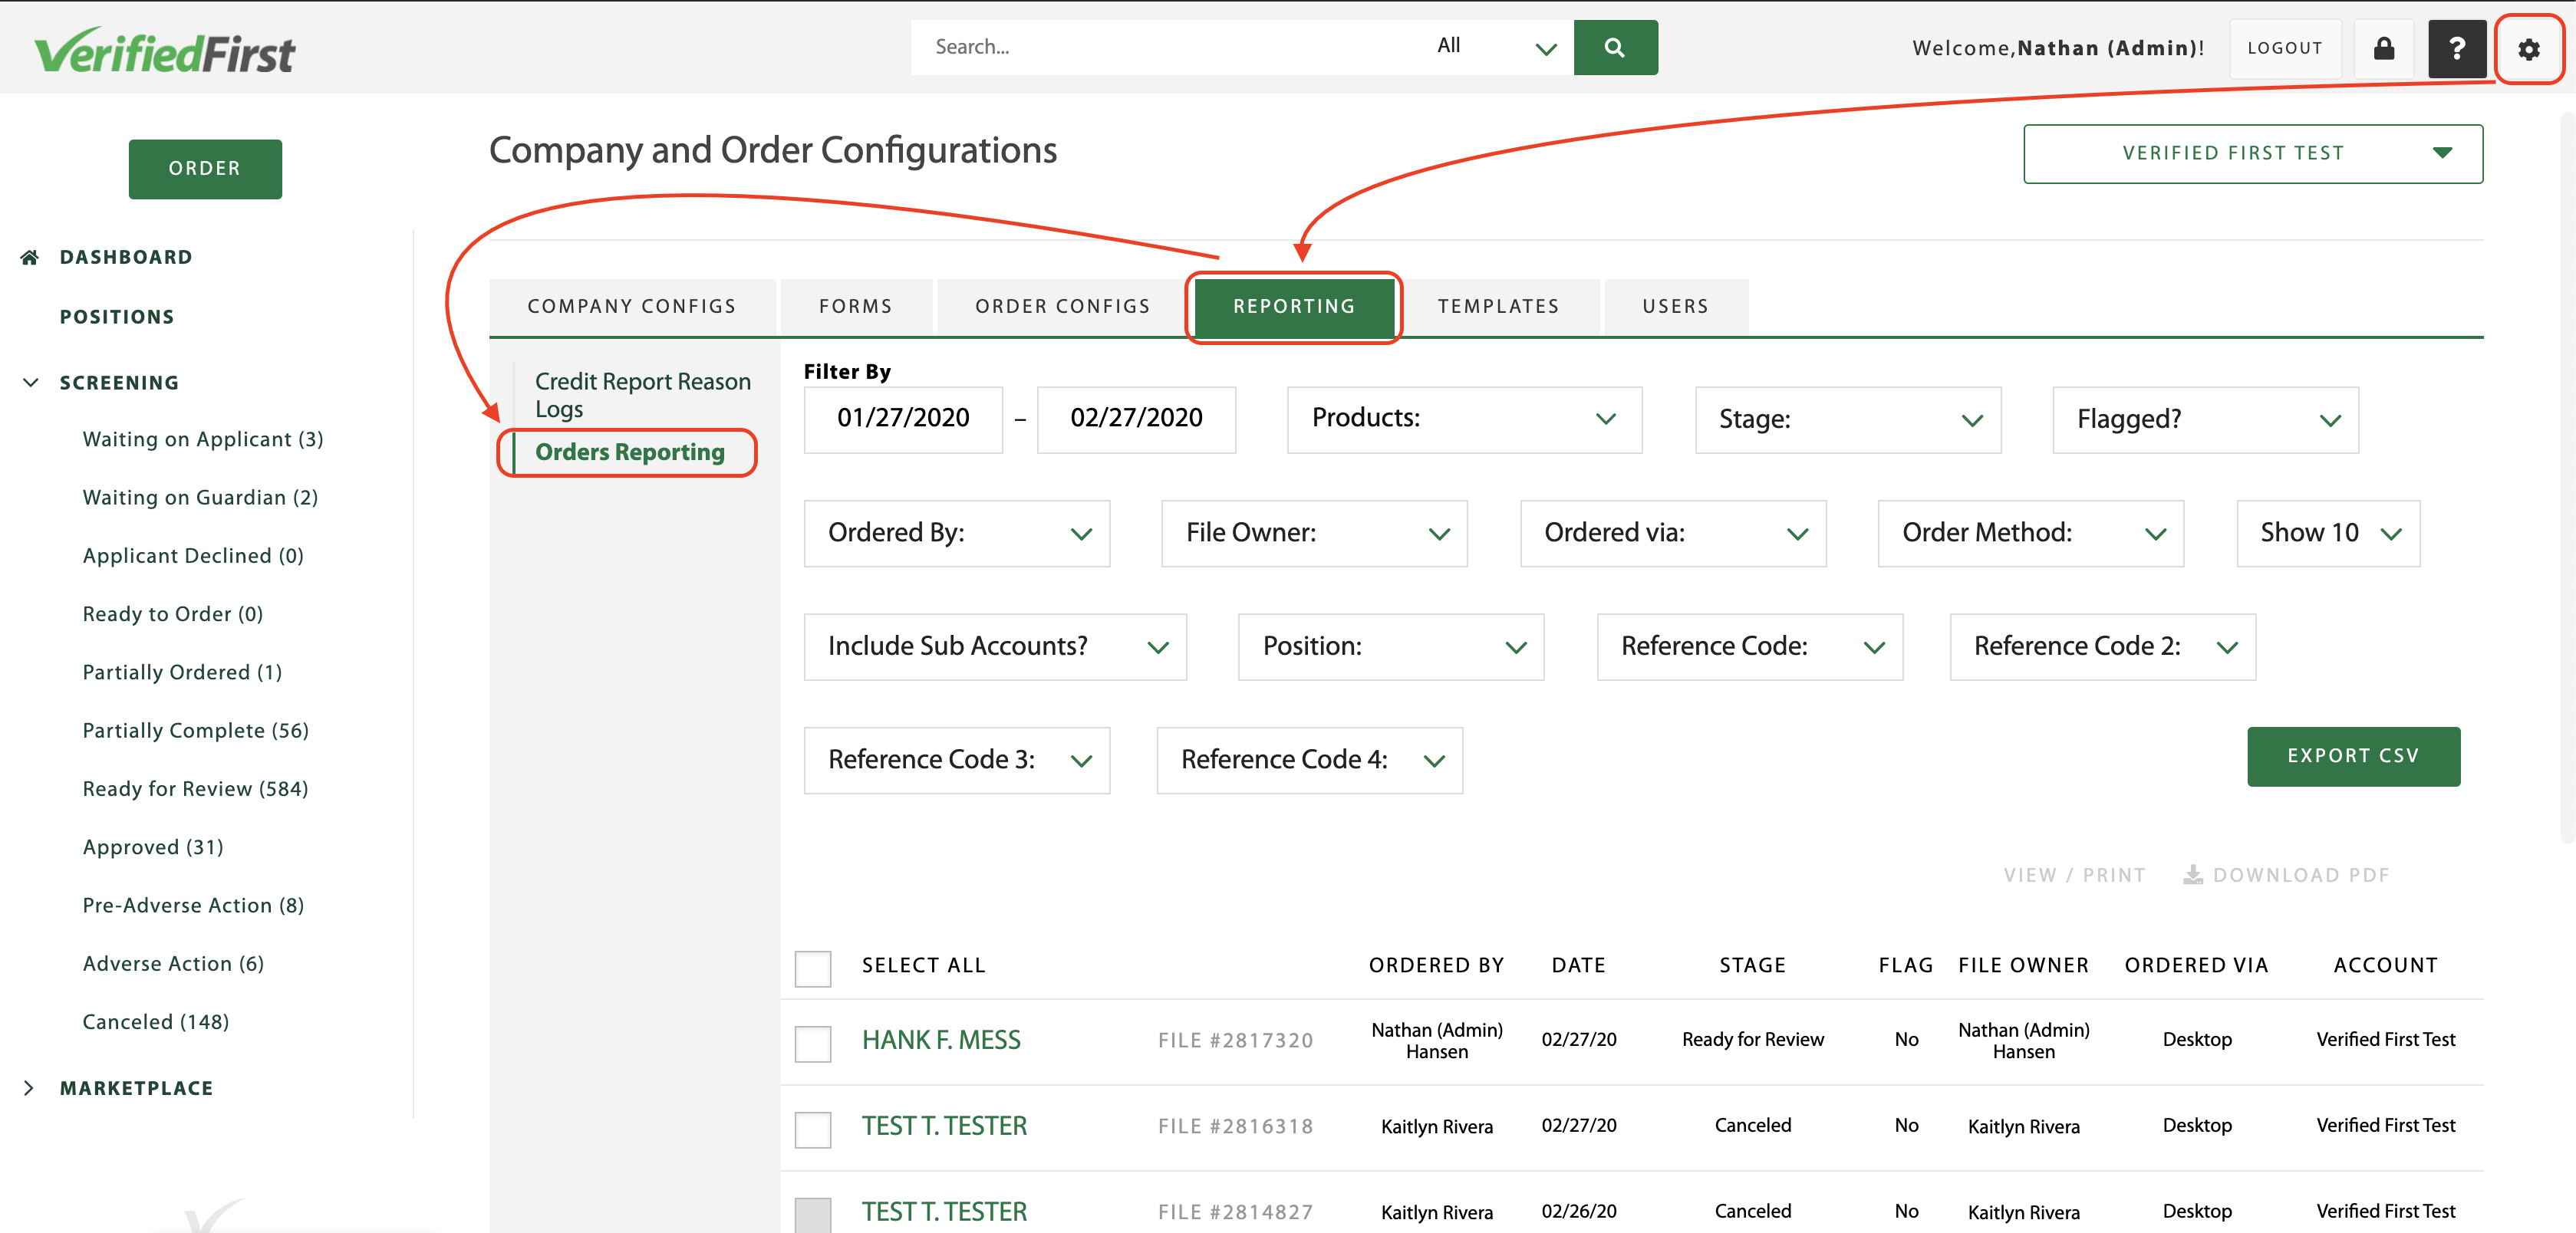Click the end date 02/27/2020 field
Image resolution: width=2576 pixels, height=1233 pixels.
[1136, 419]
